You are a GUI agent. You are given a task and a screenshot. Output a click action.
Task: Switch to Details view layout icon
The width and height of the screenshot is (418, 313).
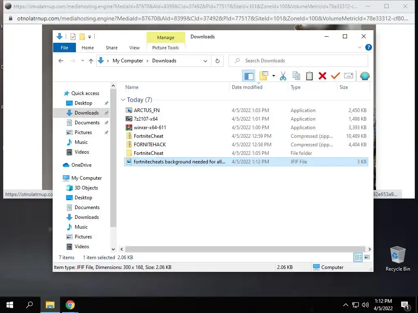click(358, 257)
